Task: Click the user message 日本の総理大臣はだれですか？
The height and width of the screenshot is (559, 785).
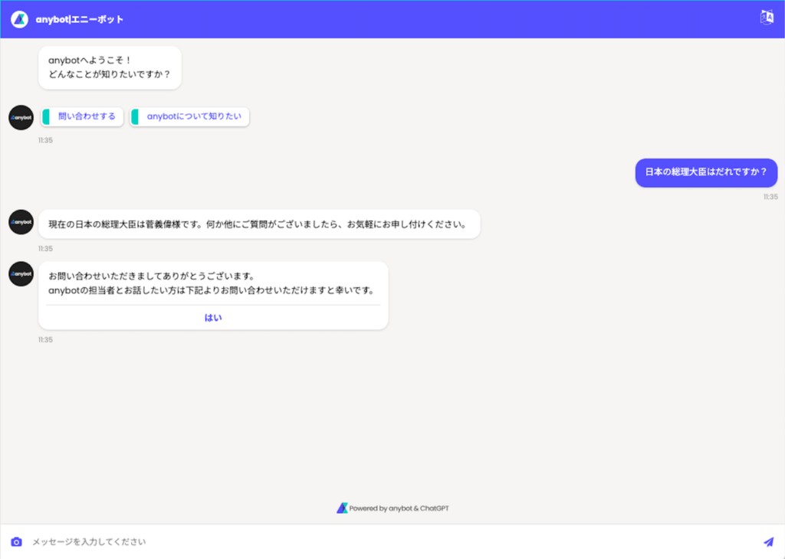Action: 706,172
